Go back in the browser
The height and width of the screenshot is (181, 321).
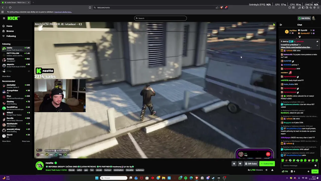[x=3, y=8]
